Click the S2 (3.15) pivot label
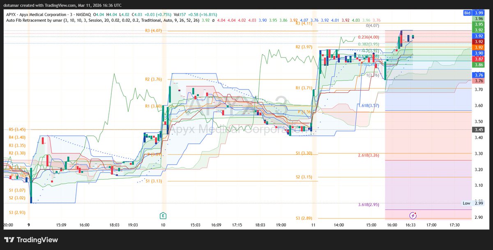Screen dimensions: 493x250 304,177
